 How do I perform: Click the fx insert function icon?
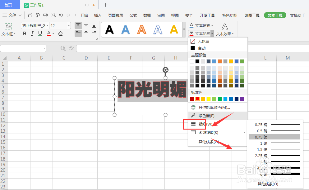point(71,48)
